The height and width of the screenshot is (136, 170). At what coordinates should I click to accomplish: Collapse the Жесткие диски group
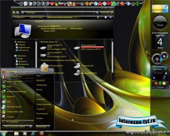pos(39,42)
